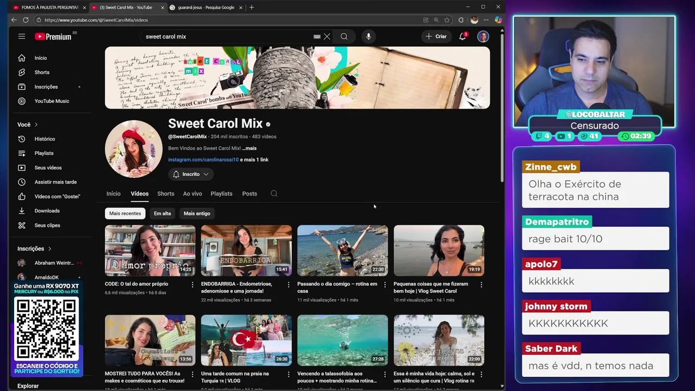Image resolution: width=695 pixels, height=391 pixels.
Task: Open Copilot icon in browser toolbar
Action: (498, 20)
